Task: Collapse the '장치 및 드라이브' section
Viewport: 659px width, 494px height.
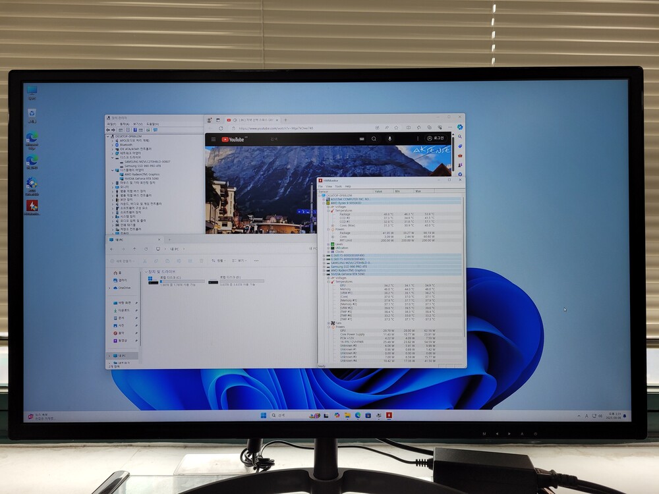Action: [x=146, y=271]
